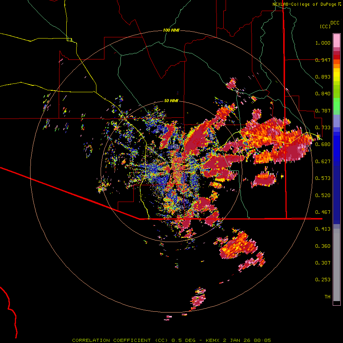Viewport: 343px width, 343px height.
Task: Click the pink top segment of color bar
Action: 337,41
